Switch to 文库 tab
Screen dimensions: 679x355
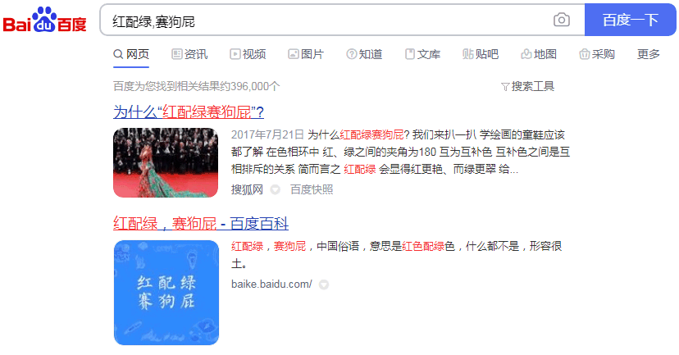click(422, 54)
